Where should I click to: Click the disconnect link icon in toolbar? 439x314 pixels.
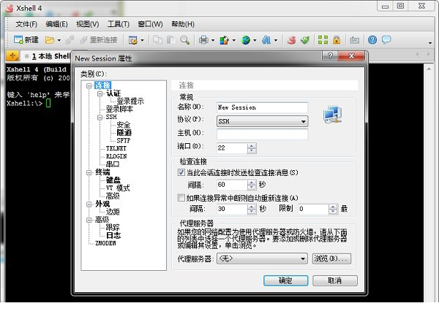point(70,40)
